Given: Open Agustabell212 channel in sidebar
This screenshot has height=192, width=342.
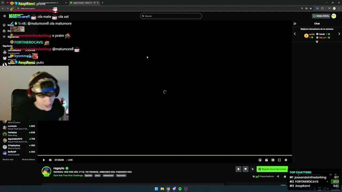Looking at the screenshot, I should pos(19,140).
